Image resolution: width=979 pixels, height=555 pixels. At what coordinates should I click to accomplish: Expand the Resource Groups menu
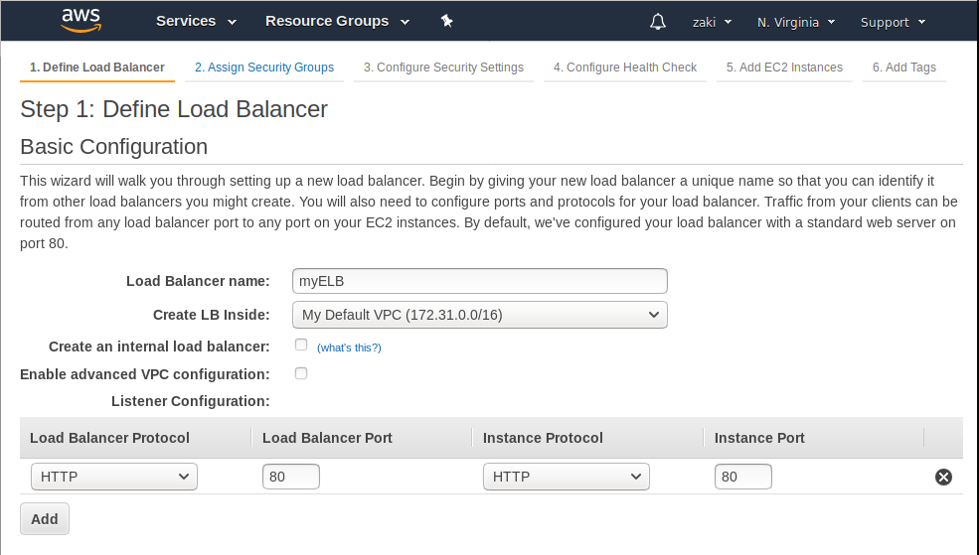tap(337, 21)
